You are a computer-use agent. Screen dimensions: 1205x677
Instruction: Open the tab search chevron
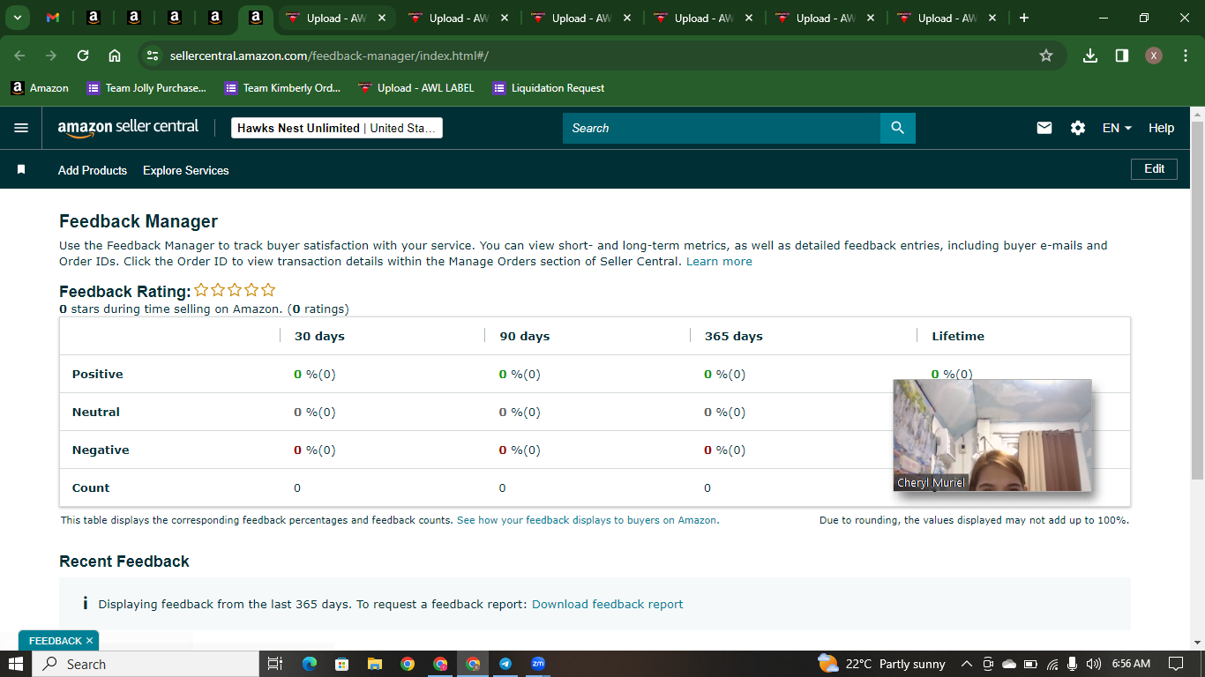(x=17, y=18)
